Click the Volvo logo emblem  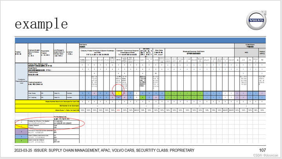(x=256, y=20)
